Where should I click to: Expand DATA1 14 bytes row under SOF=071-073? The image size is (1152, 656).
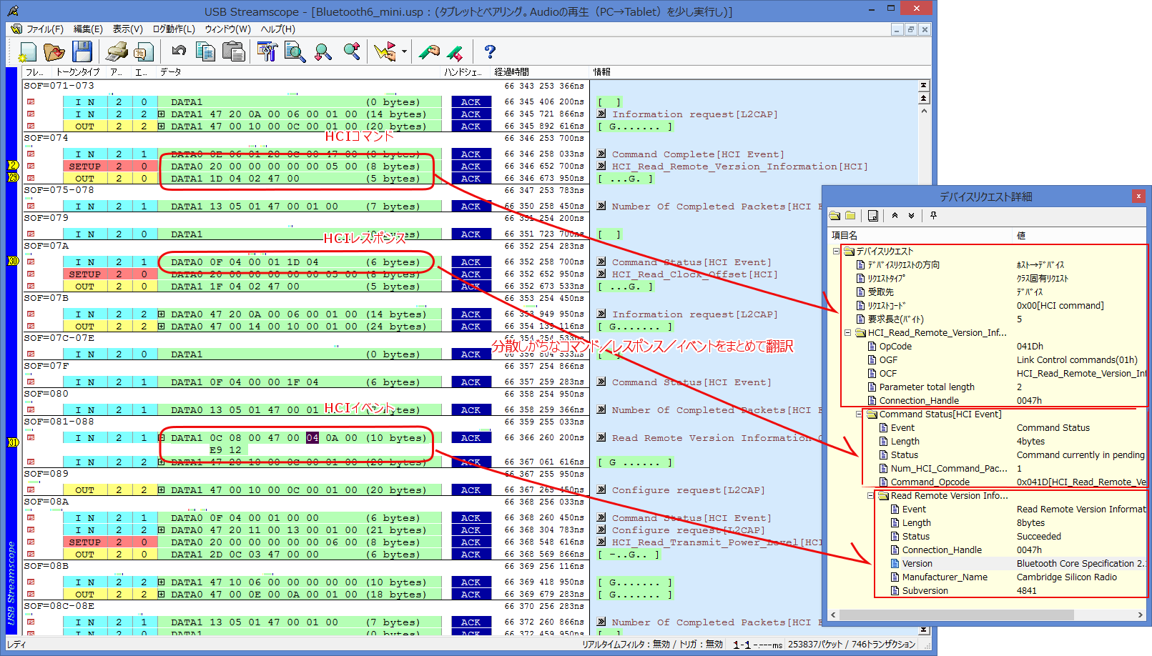click(162, 114)
